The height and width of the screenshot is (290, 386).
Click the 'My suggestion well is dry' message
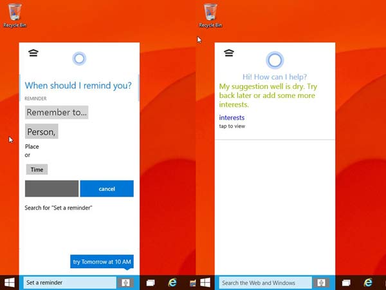click(268, 95)
